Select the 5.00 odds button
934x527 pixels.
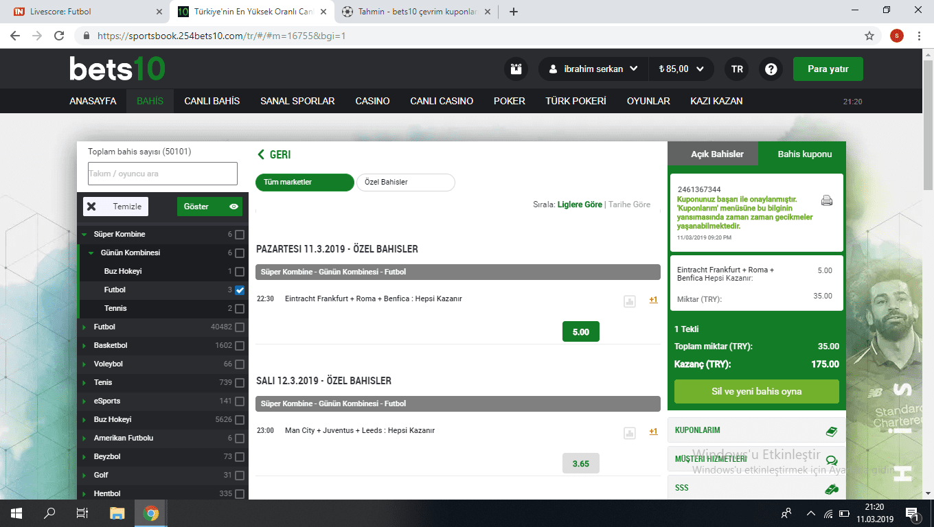pos(581,331)
